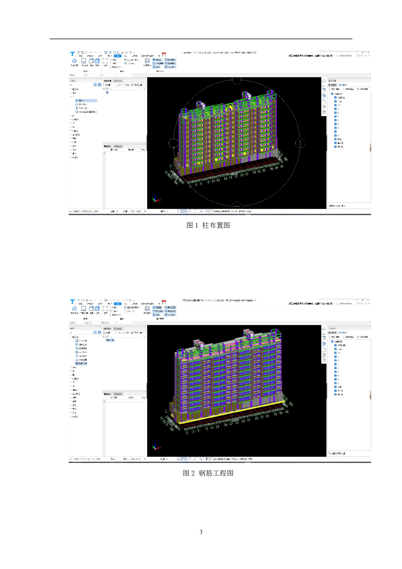Click the component search field in the upper component list
402x569 pixels.
coord(123,89)
